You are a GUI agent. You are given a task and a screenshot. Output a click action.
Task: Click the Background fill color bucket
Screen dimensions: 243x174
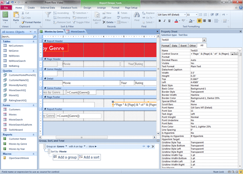[191, 21]
